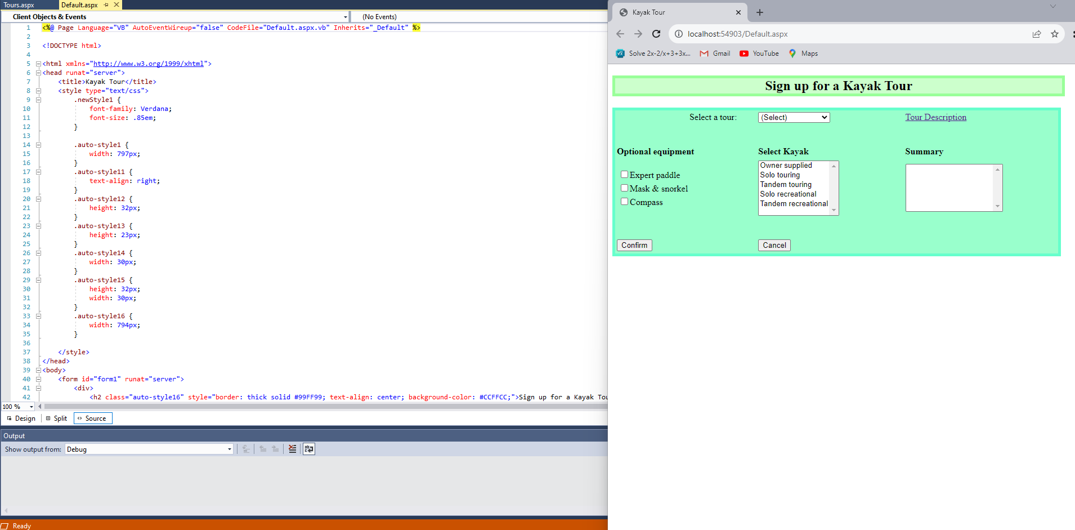Image resolution: width=1075 pixels, height=530 pixels.
Task: Open the Tour Description link
Action: point(935,117)
